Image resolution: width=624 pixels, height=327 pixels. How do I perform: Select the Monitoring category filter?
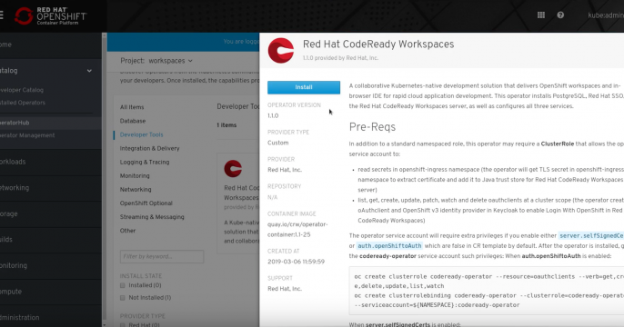[x=135, y=175]
